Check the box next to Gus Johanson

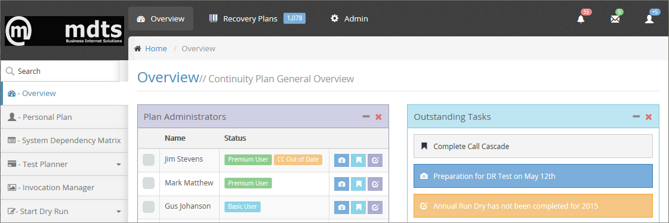[x=149, y=207]
